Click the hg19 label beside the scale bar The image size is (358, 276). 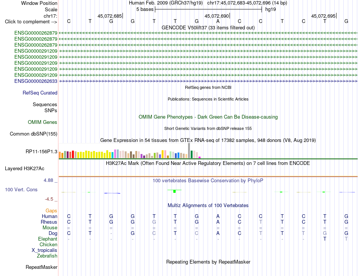pos(270,9)
